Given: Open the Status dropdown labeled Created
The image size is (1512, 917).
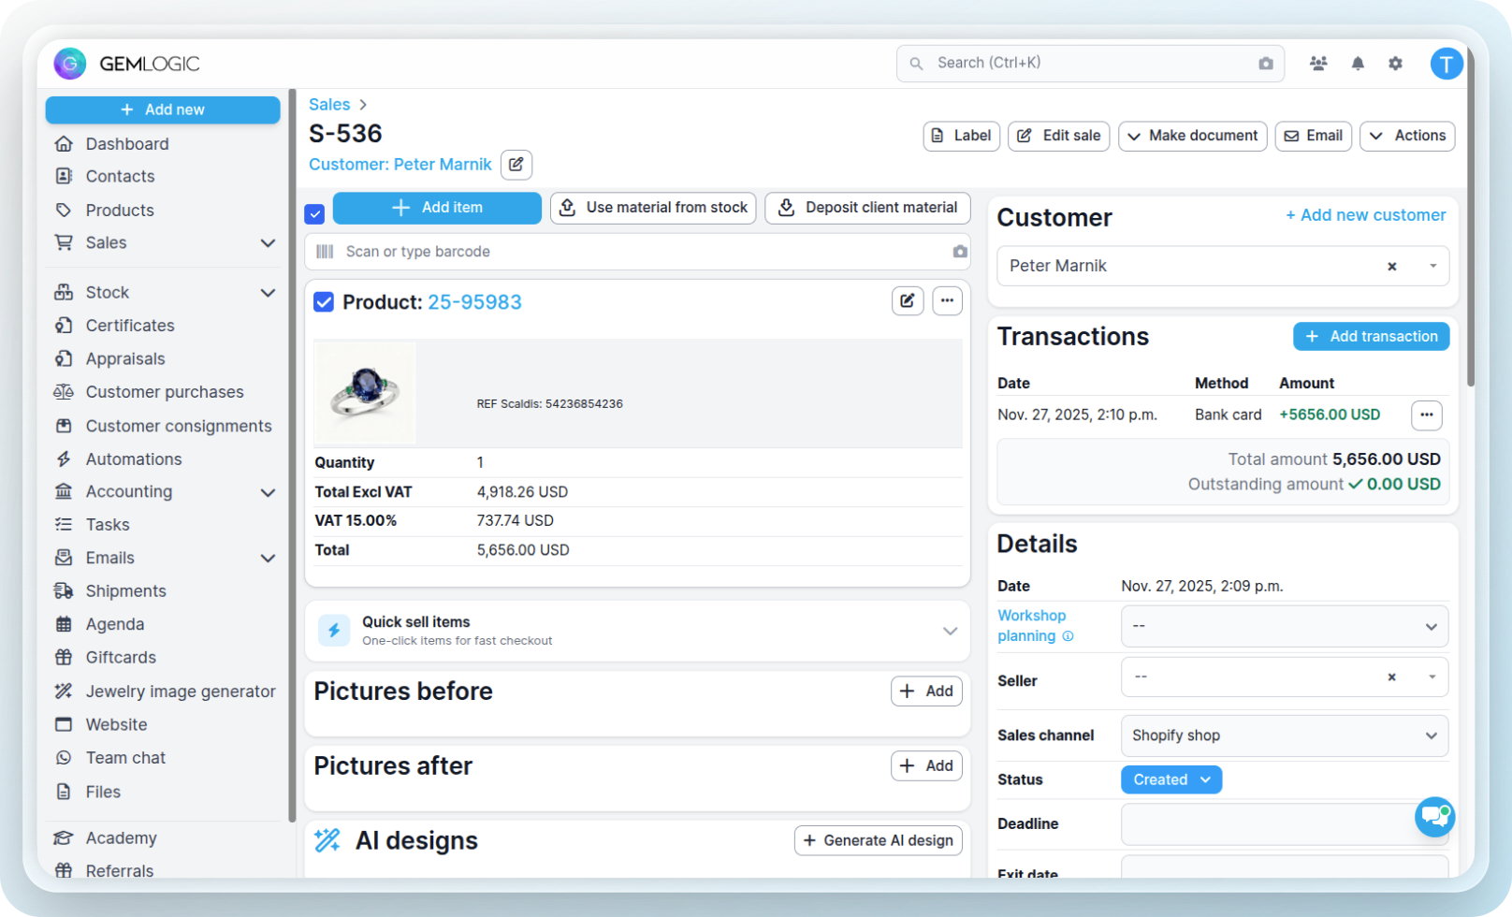Looking at the screenshot, I should pyautogui.click(x=1170, y=779).
